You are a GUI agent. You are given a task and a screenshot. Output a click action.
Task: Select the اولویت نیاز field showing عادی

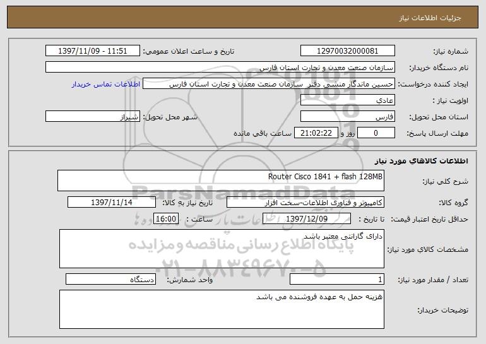point(347,100)
